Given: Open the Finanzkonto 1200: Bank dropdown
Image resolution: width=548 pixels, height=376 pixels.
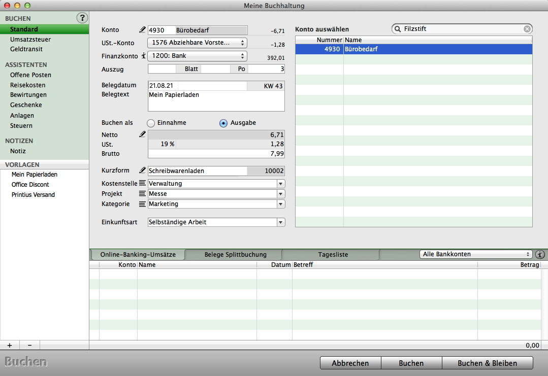Looking at the screenshot, I should pyautogui.click(x=197, y=56).
